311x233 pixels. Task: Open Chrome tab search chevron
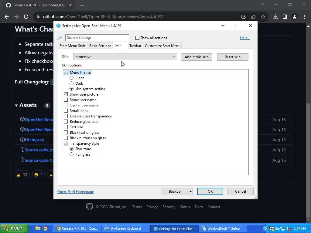click(262, 4)
